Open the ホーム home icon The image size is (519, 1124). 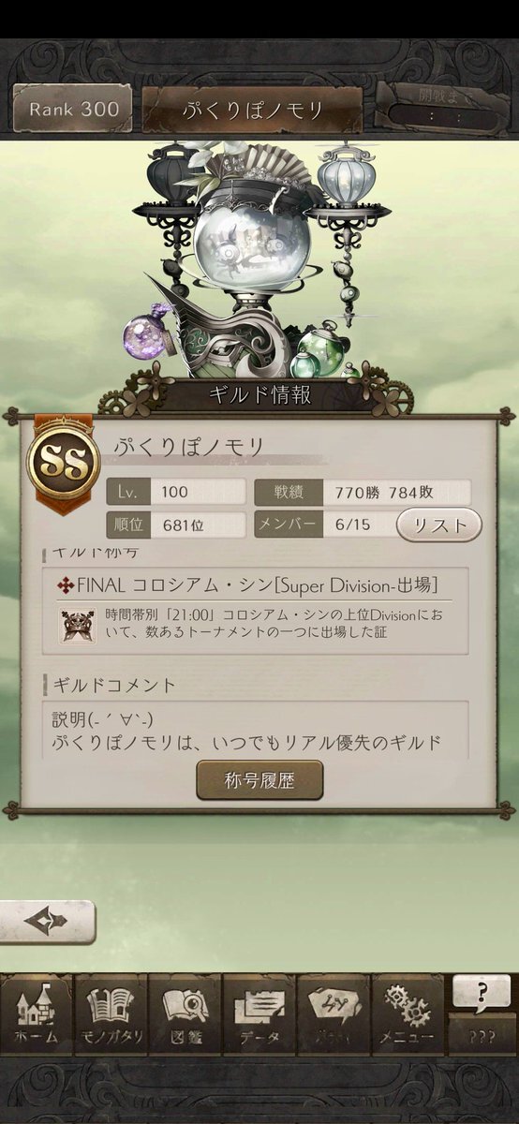[x=37, y=1014]
